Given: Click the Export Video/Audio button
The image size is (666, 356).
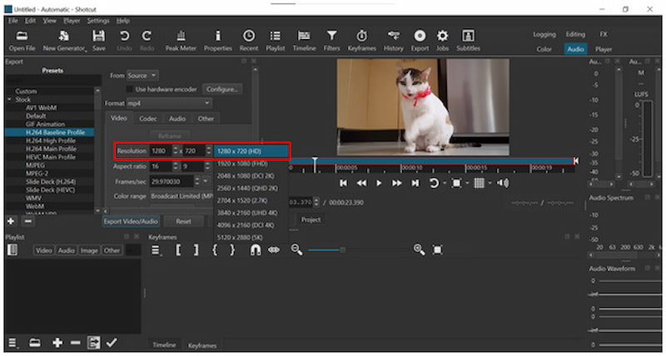Looking at the screenshot, I should click(131, 221).
